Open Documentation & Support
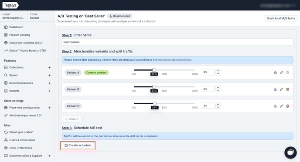 [26, 156]
